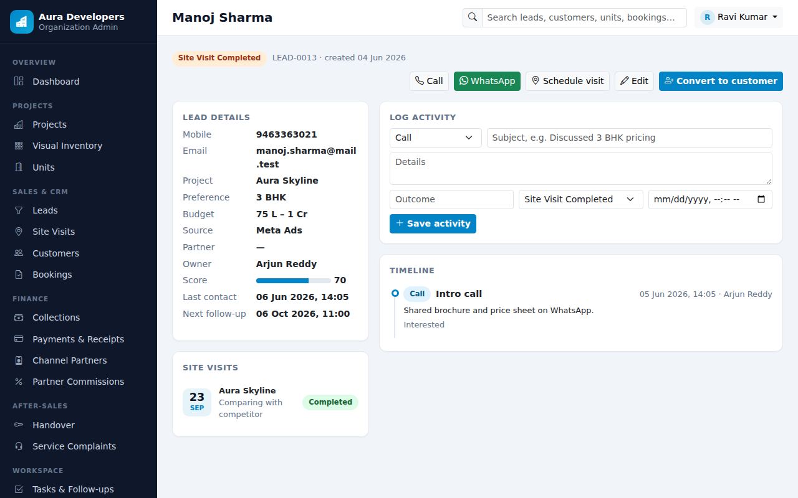Screen dimensions: 798x498
Task: Click the Site Visits pin icon
Action: point(19,232)
